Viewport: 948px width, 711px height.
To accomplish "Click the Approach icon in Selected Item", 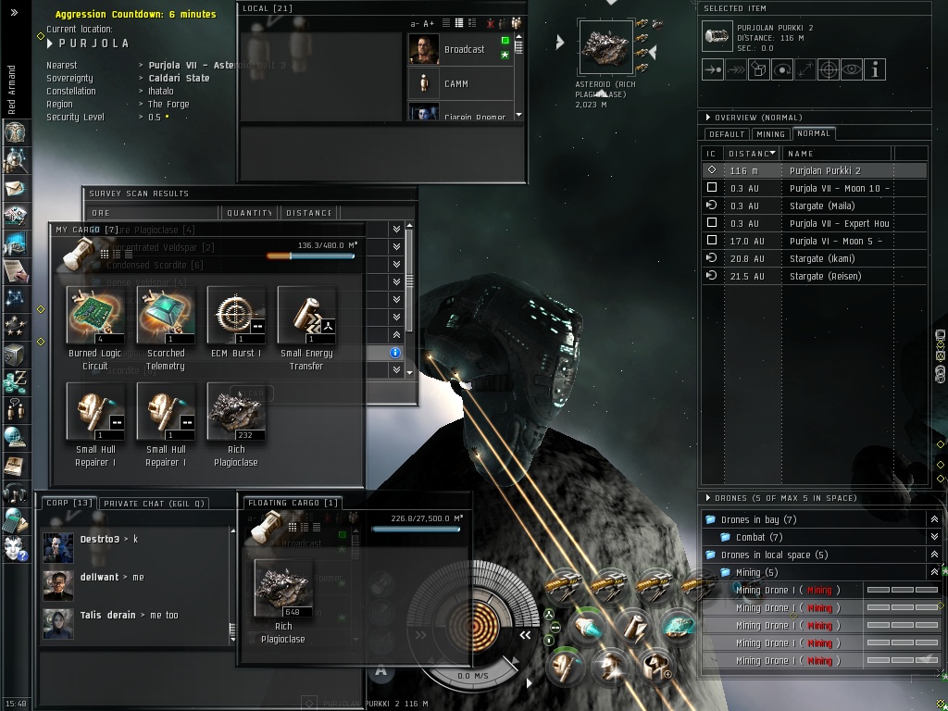I will 713,69.
